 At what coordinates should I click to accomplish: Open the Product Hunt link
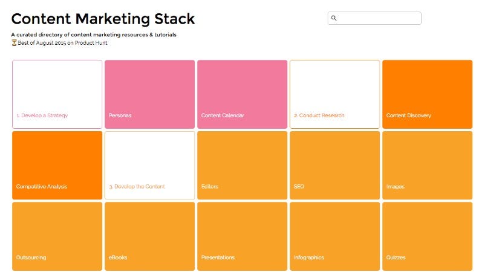(91, 43)
